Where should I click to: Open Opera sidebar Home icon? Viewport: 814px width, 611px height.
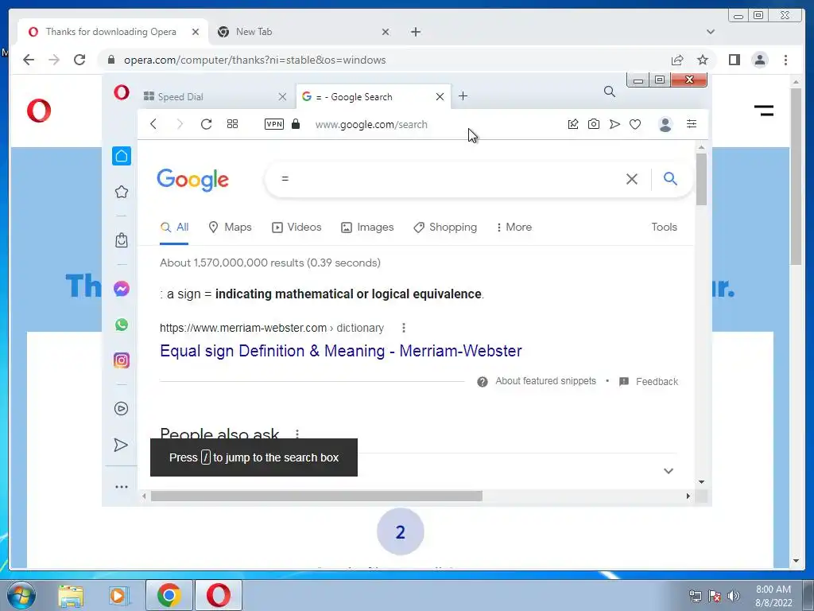tap(122, 156)
